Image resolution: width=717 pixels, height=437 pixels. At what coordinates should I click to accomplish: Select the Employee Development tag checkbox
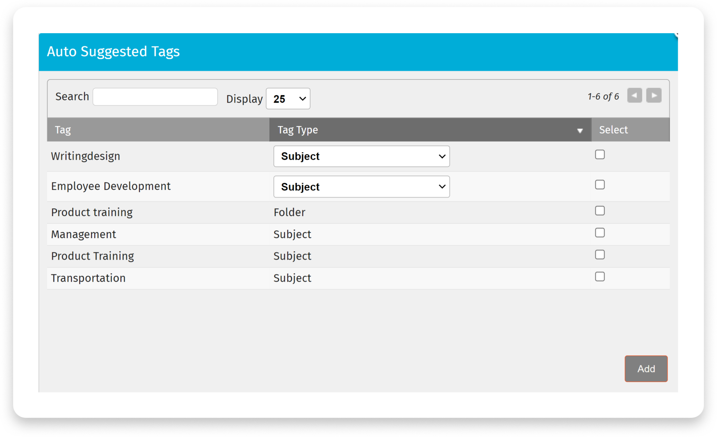[600, 185]
